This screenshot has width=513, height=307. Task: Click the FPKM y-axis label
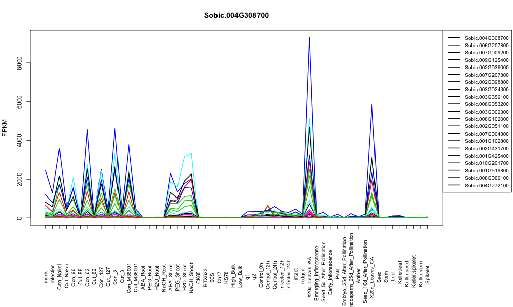(x=5, y=128)
